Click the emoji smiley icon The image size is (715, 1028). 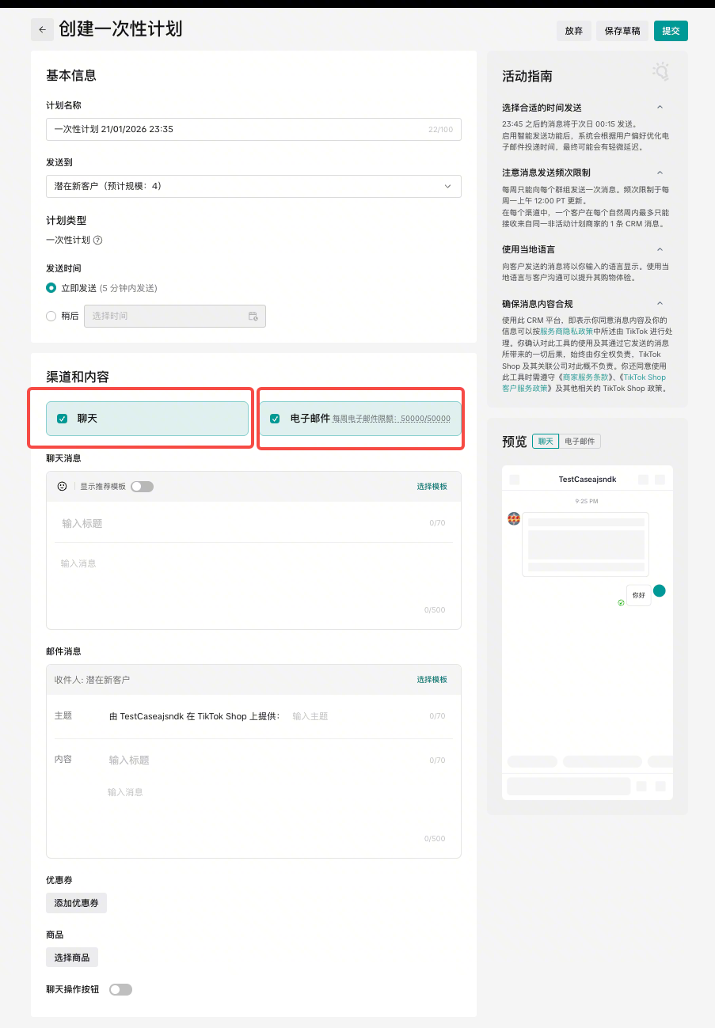(63, 487)
